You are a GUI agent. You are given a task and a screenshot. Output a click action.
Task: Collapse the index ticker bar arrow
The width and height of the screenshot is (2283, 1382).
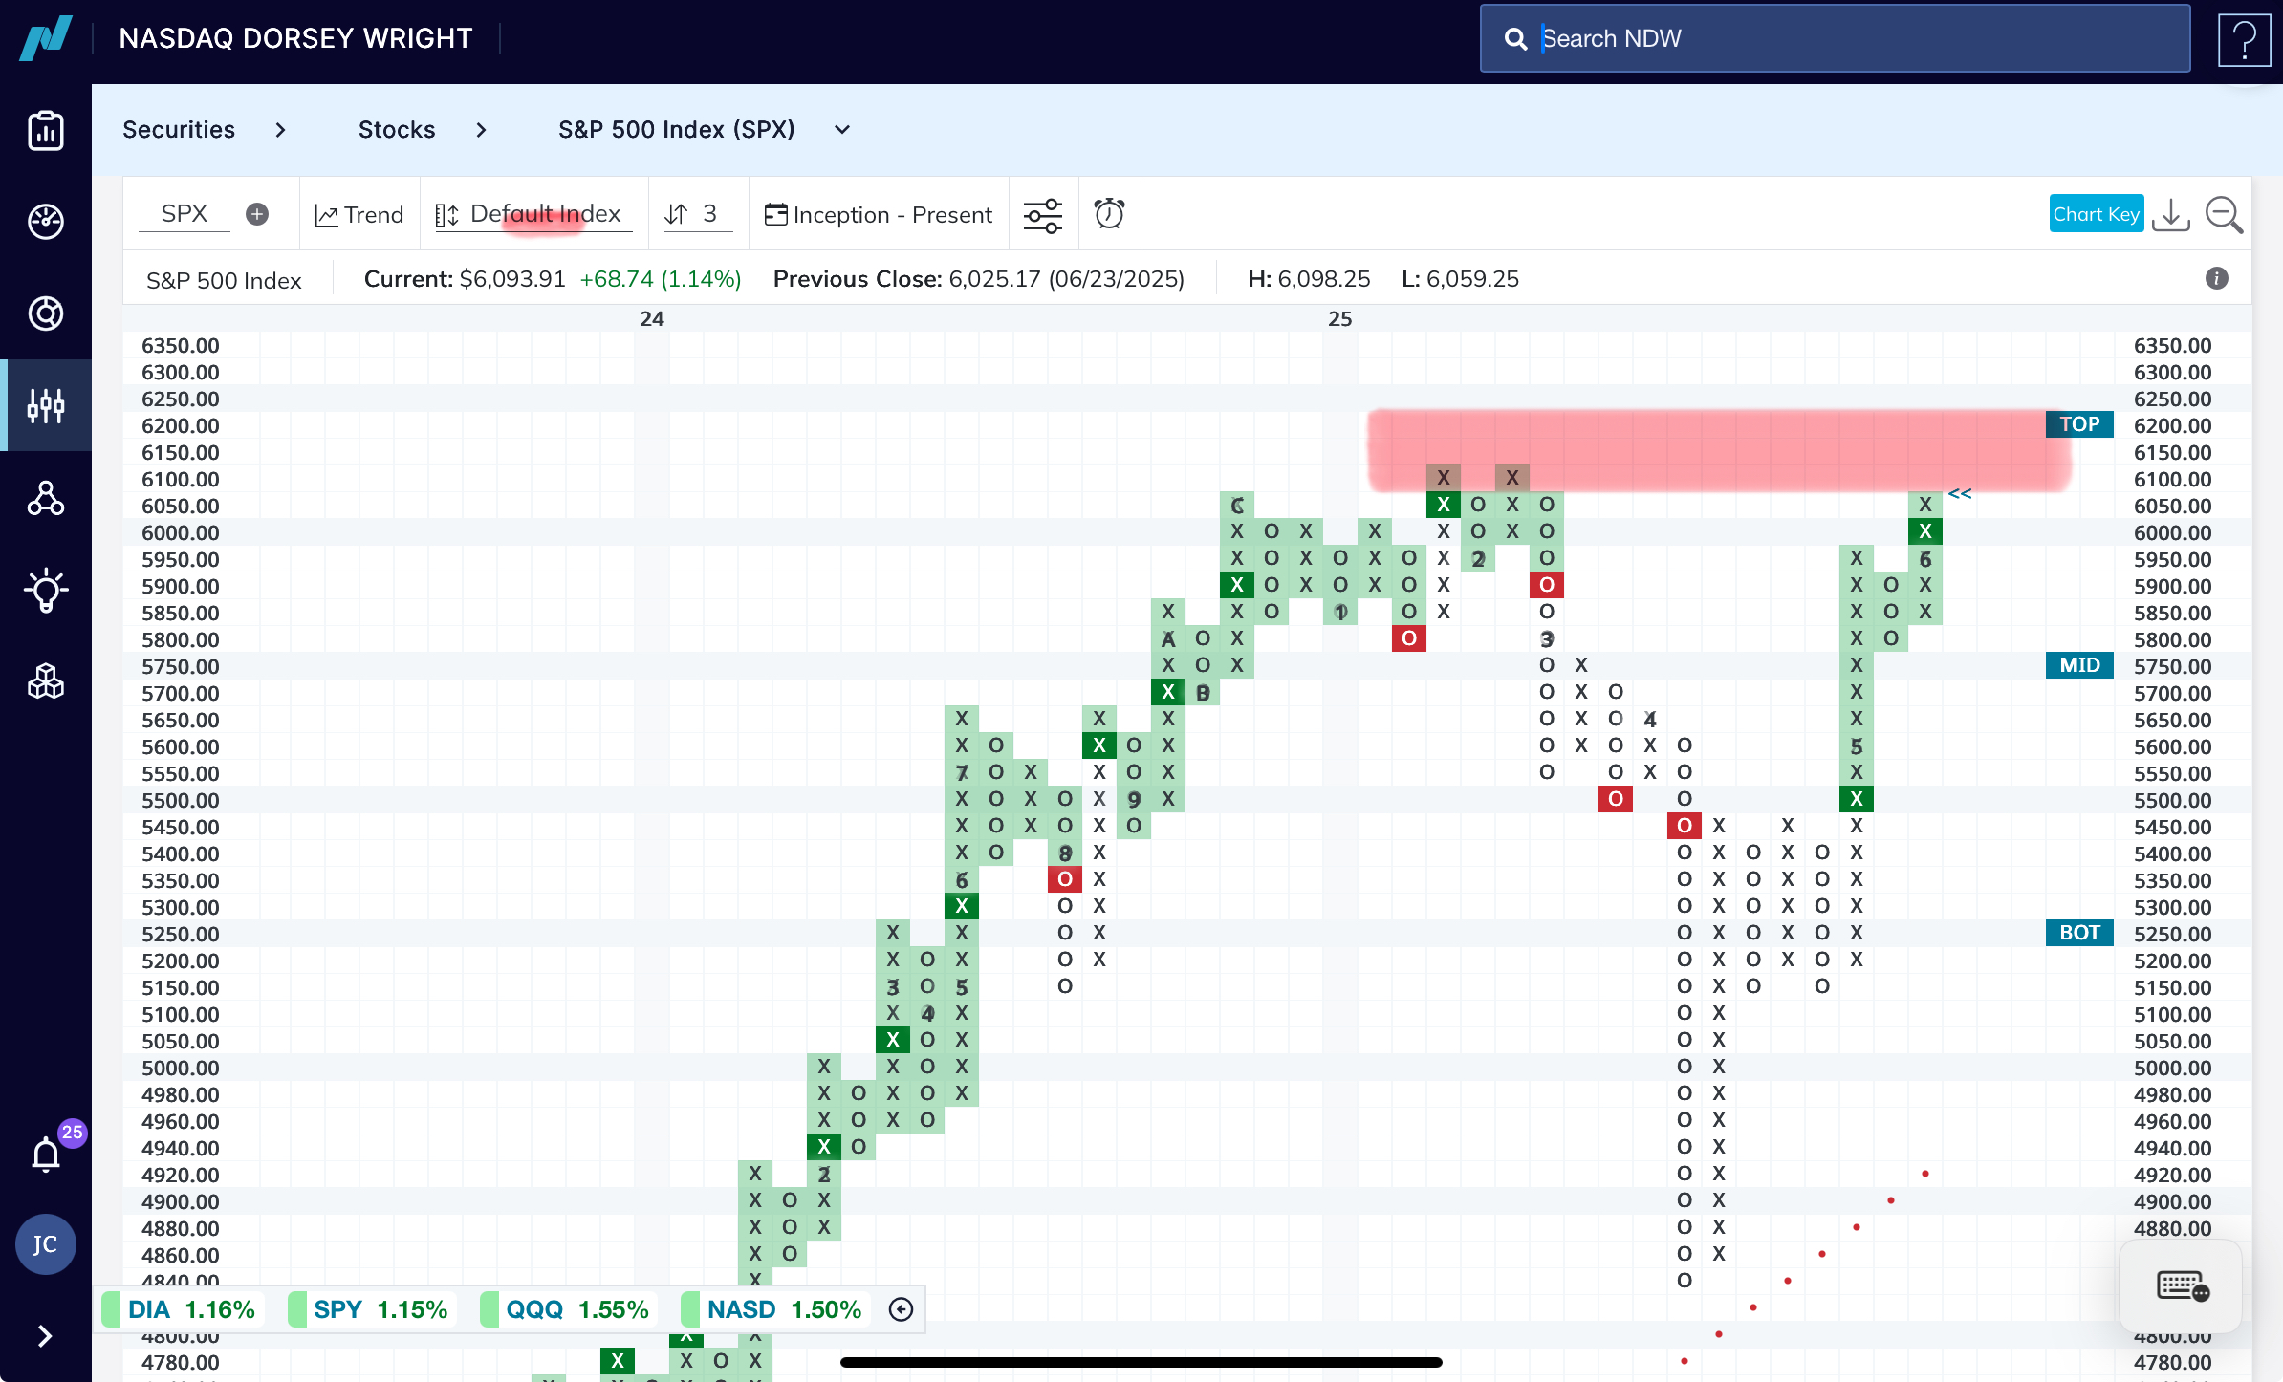point(901,1309)
